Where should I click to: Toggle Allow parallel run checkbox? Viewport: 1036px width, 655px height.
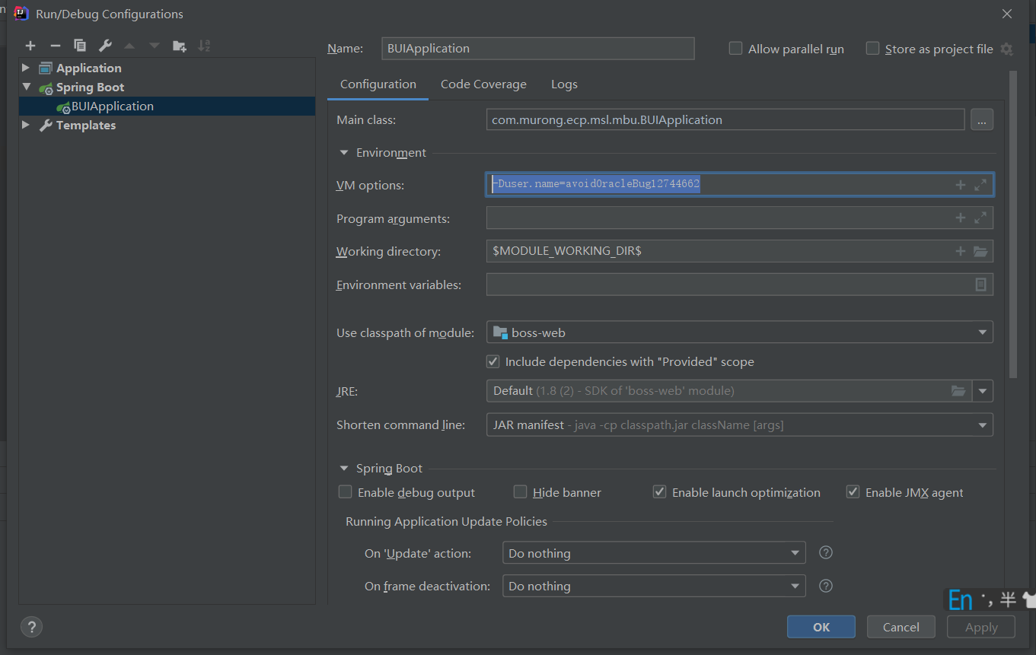pos(735,49)
